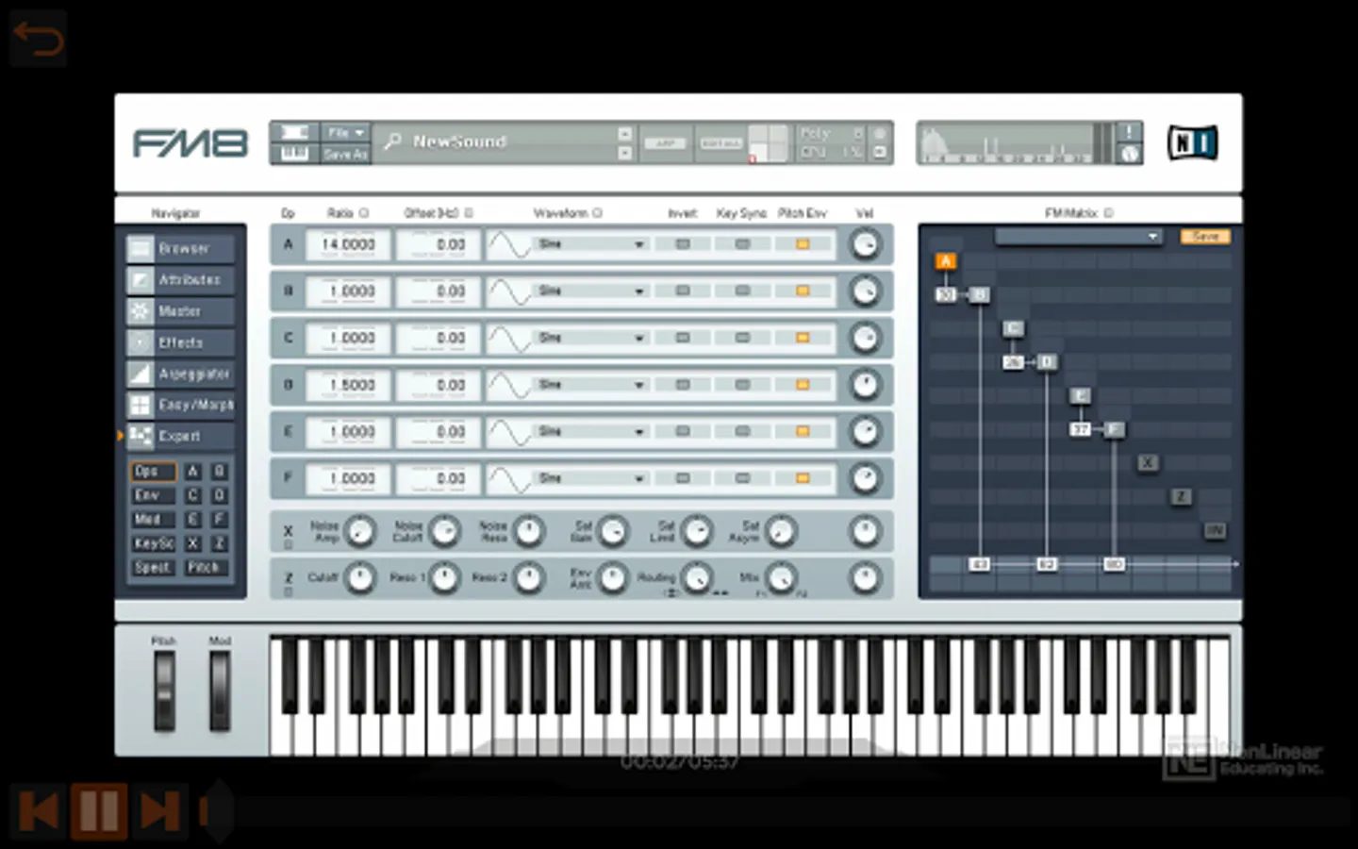The height and width of the screenshot is (849, 1358).
Task: Select the Ops expert sub-page
Action: tap(152, 471)
